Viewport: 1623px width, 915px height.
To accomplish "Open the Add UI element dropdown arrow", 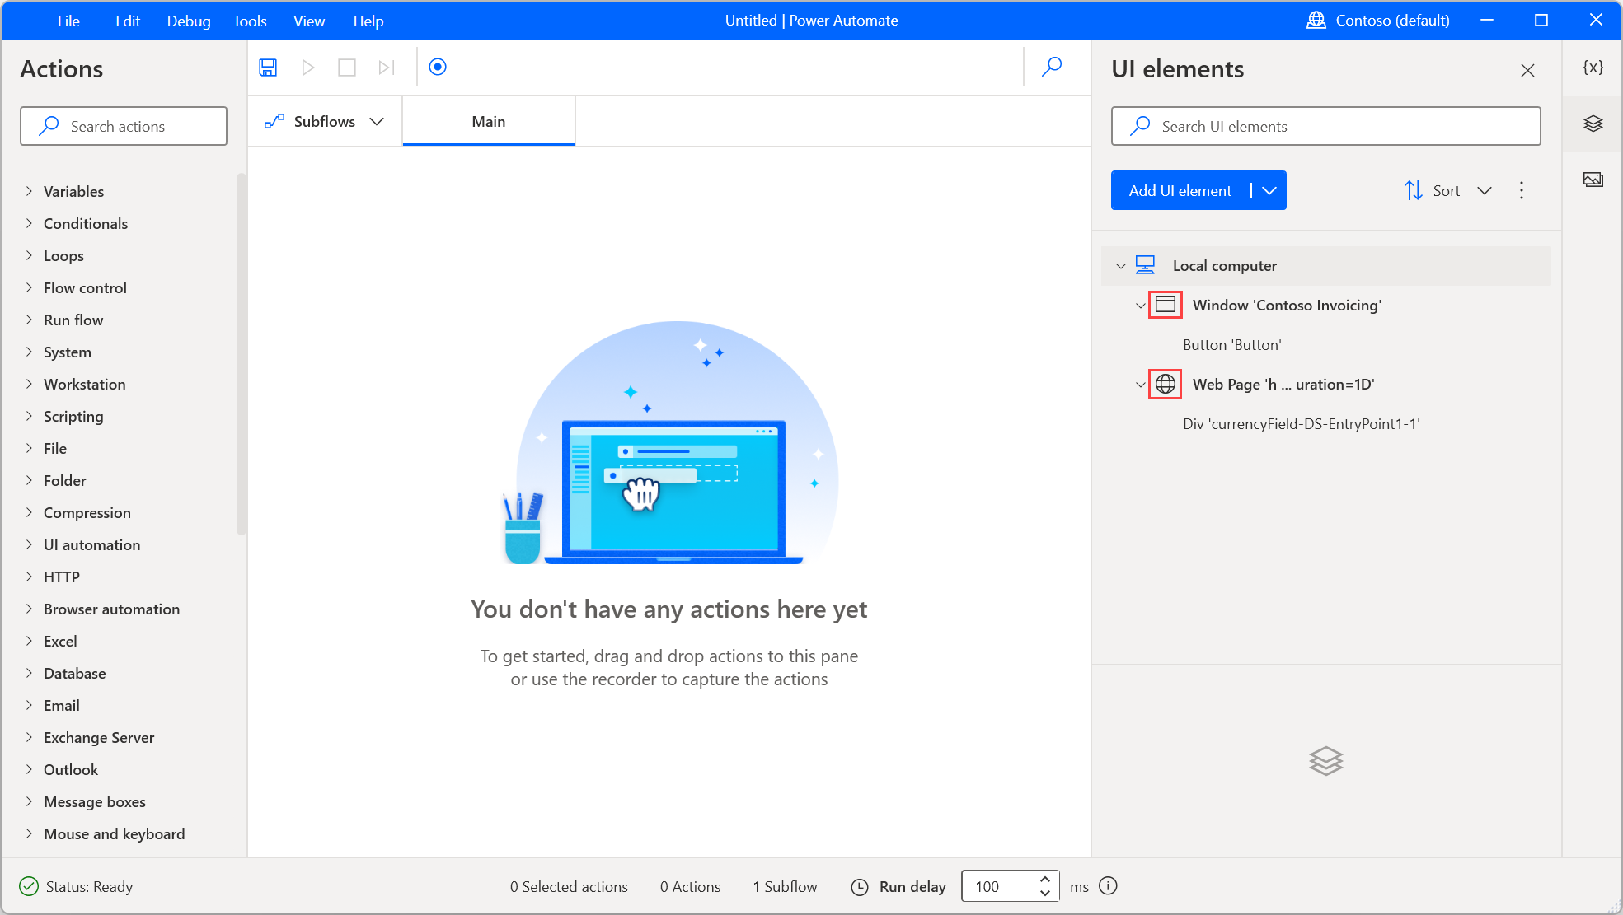I will tap(1269, 190).
